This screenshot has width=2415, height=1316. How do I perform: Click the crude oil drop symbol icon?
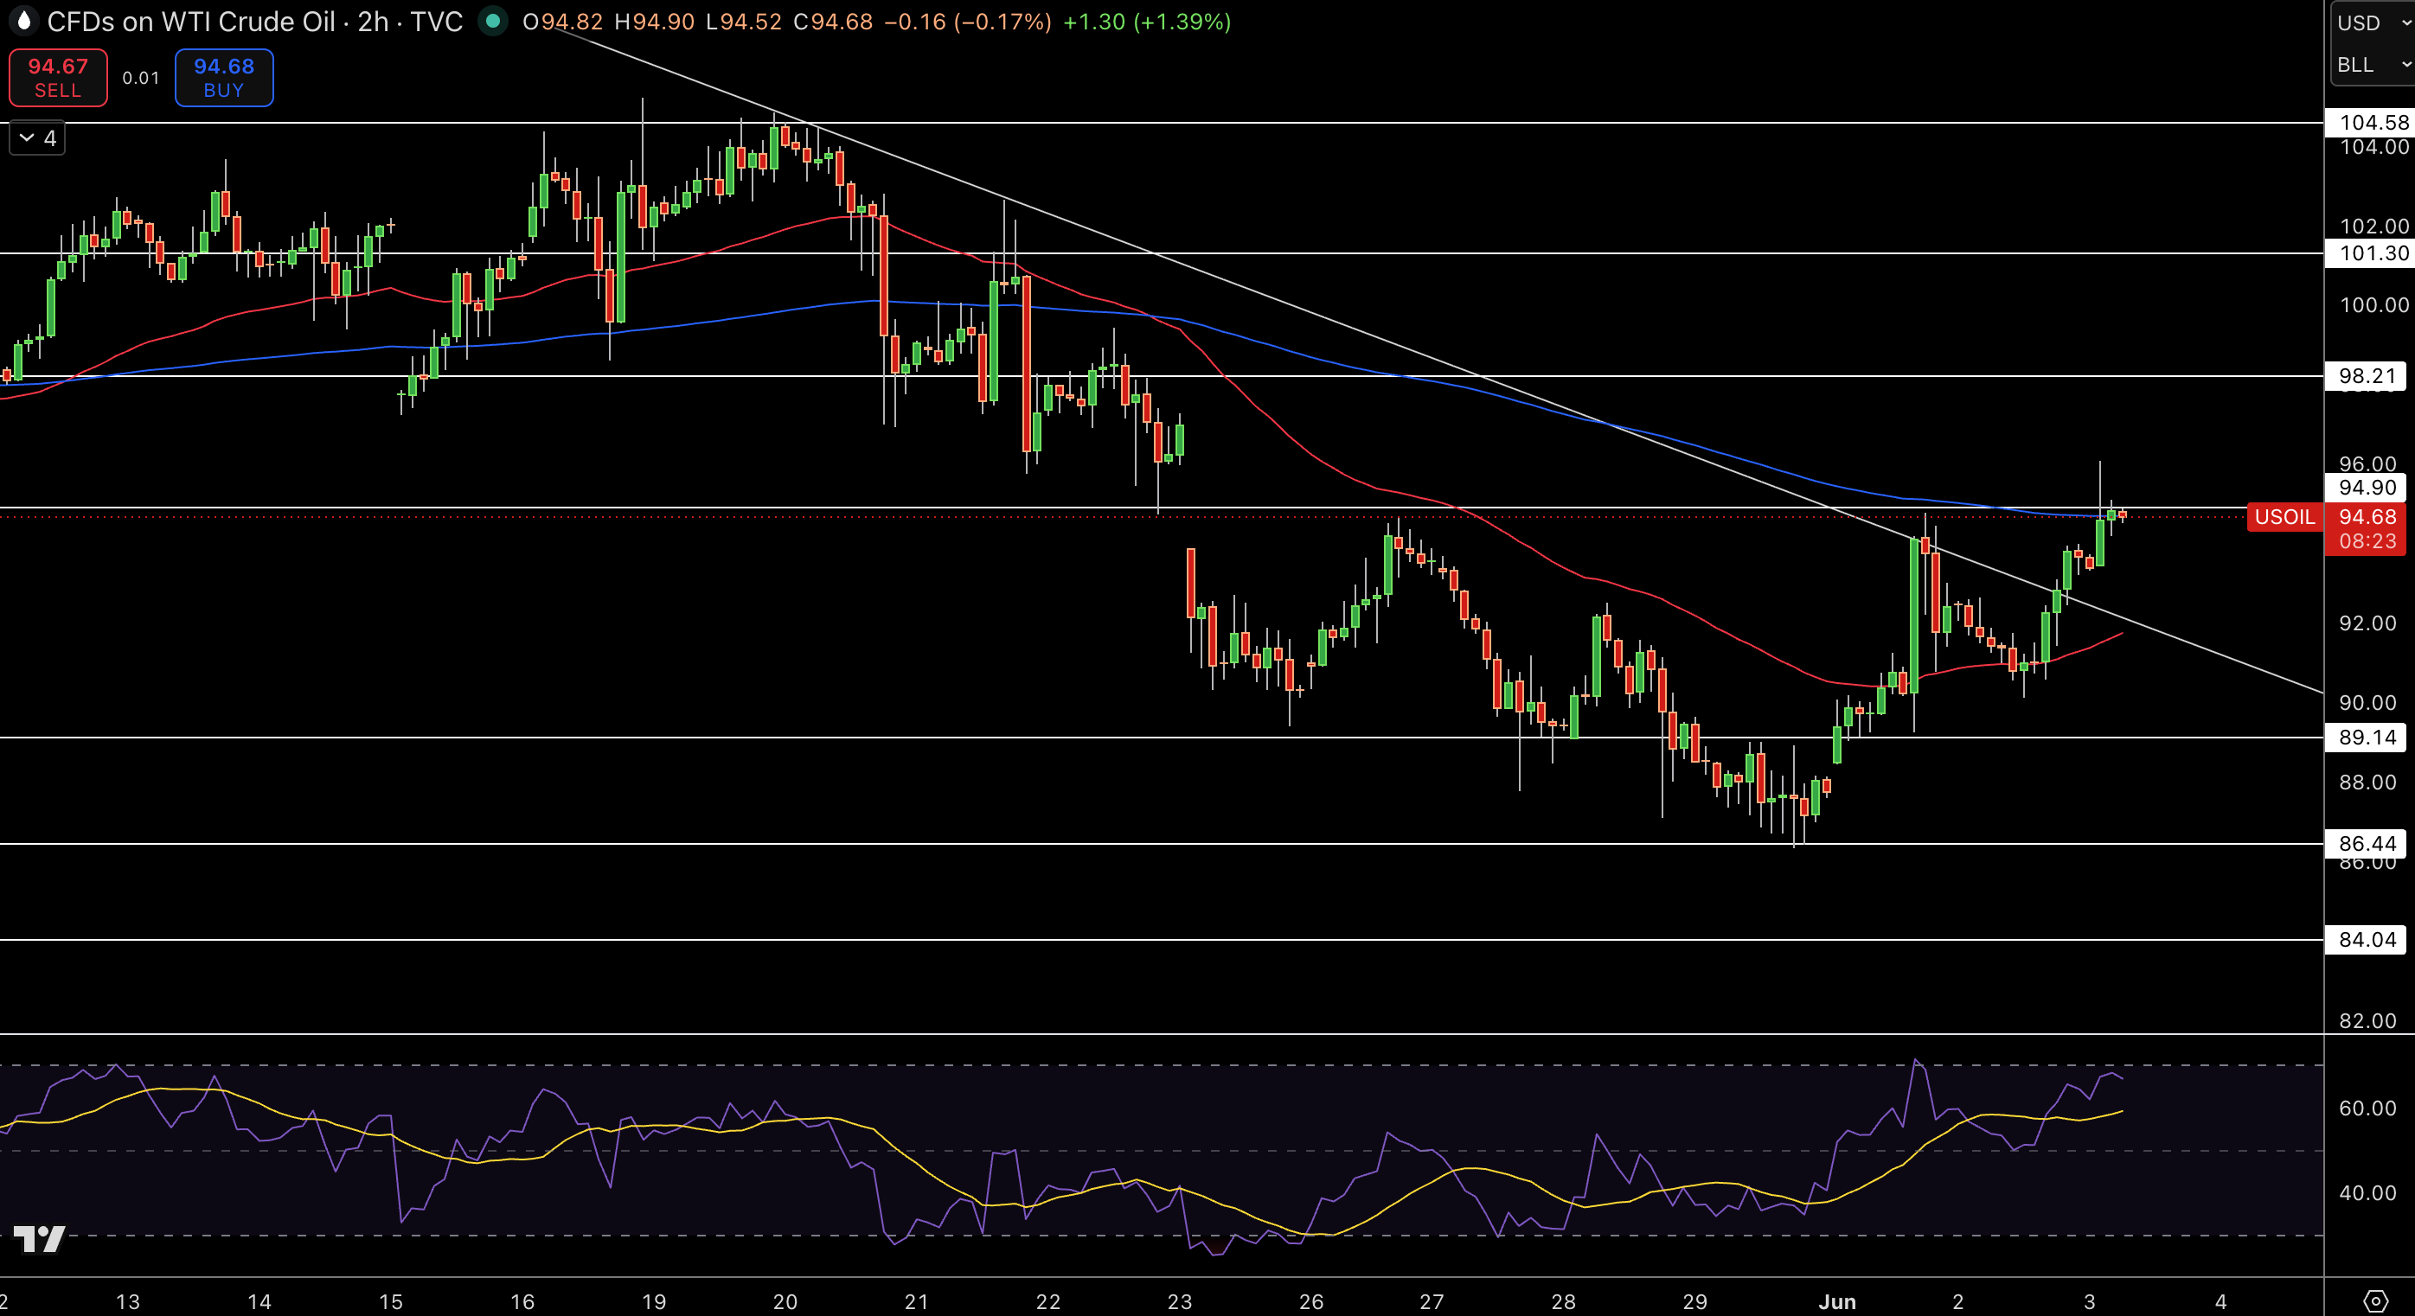(x=23, y=21)
